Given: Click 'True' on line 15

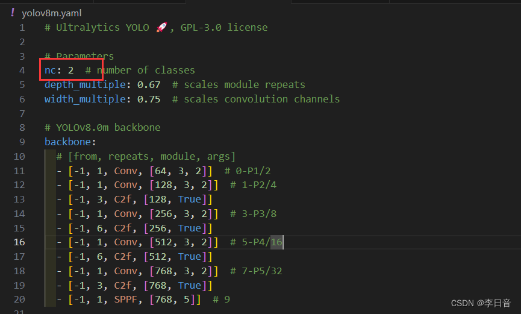Looking at the screenshot, I should pos(190,228).
